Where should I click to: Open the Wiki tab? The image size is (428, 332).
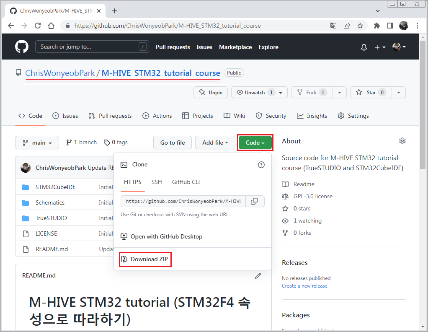234,116
